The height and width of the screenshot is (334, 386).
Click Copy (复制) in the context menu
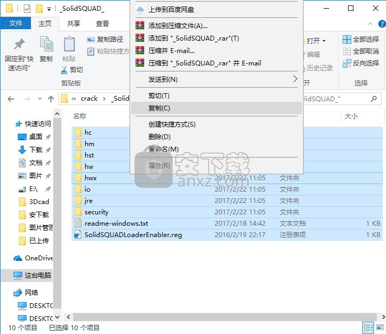(216, 108)
